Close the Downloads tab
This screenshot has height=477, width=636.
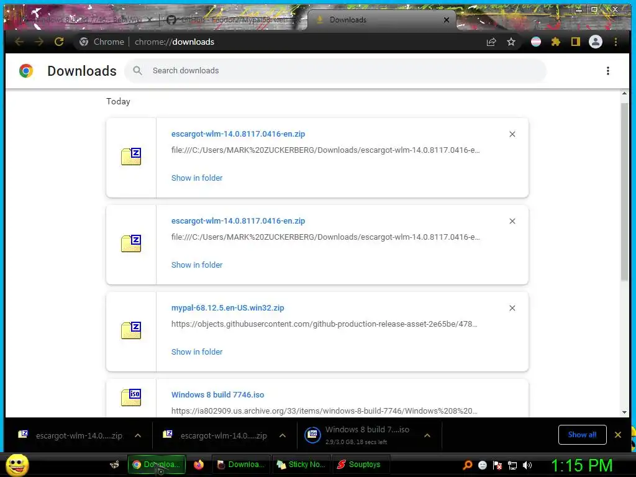click(446, 20)
